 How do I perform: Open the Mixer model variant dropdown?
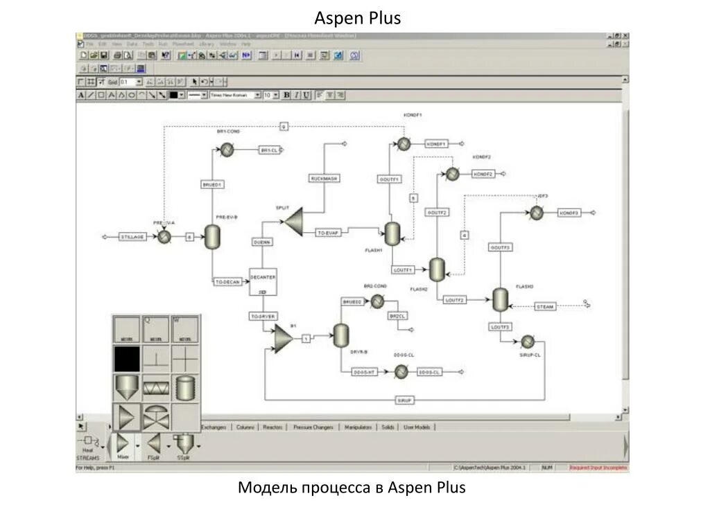(138, 447)
